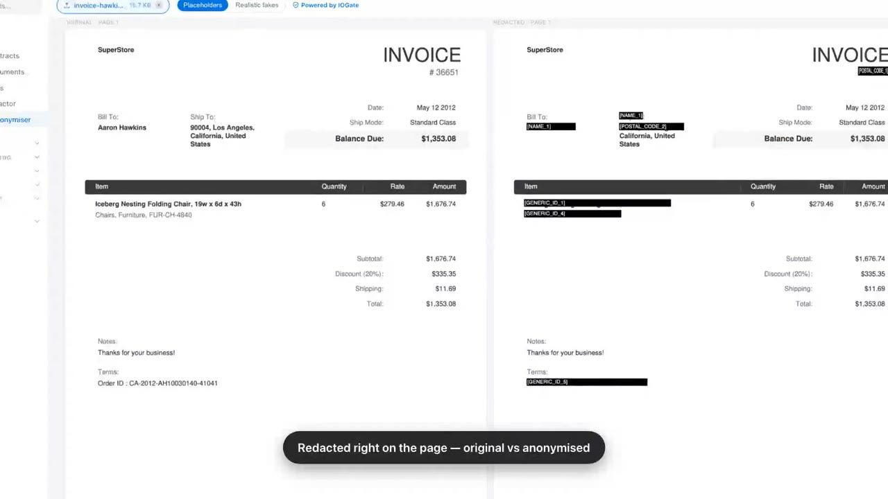Click the Quantity column header in the original table
The image size is (888, 499).
coord(334,186)
